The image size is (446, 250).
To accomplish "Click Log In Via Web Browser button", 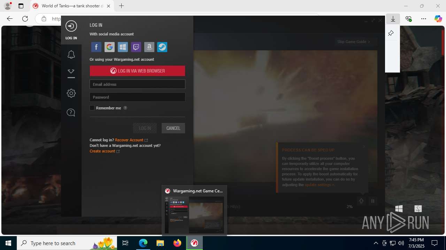I will 137,71.
